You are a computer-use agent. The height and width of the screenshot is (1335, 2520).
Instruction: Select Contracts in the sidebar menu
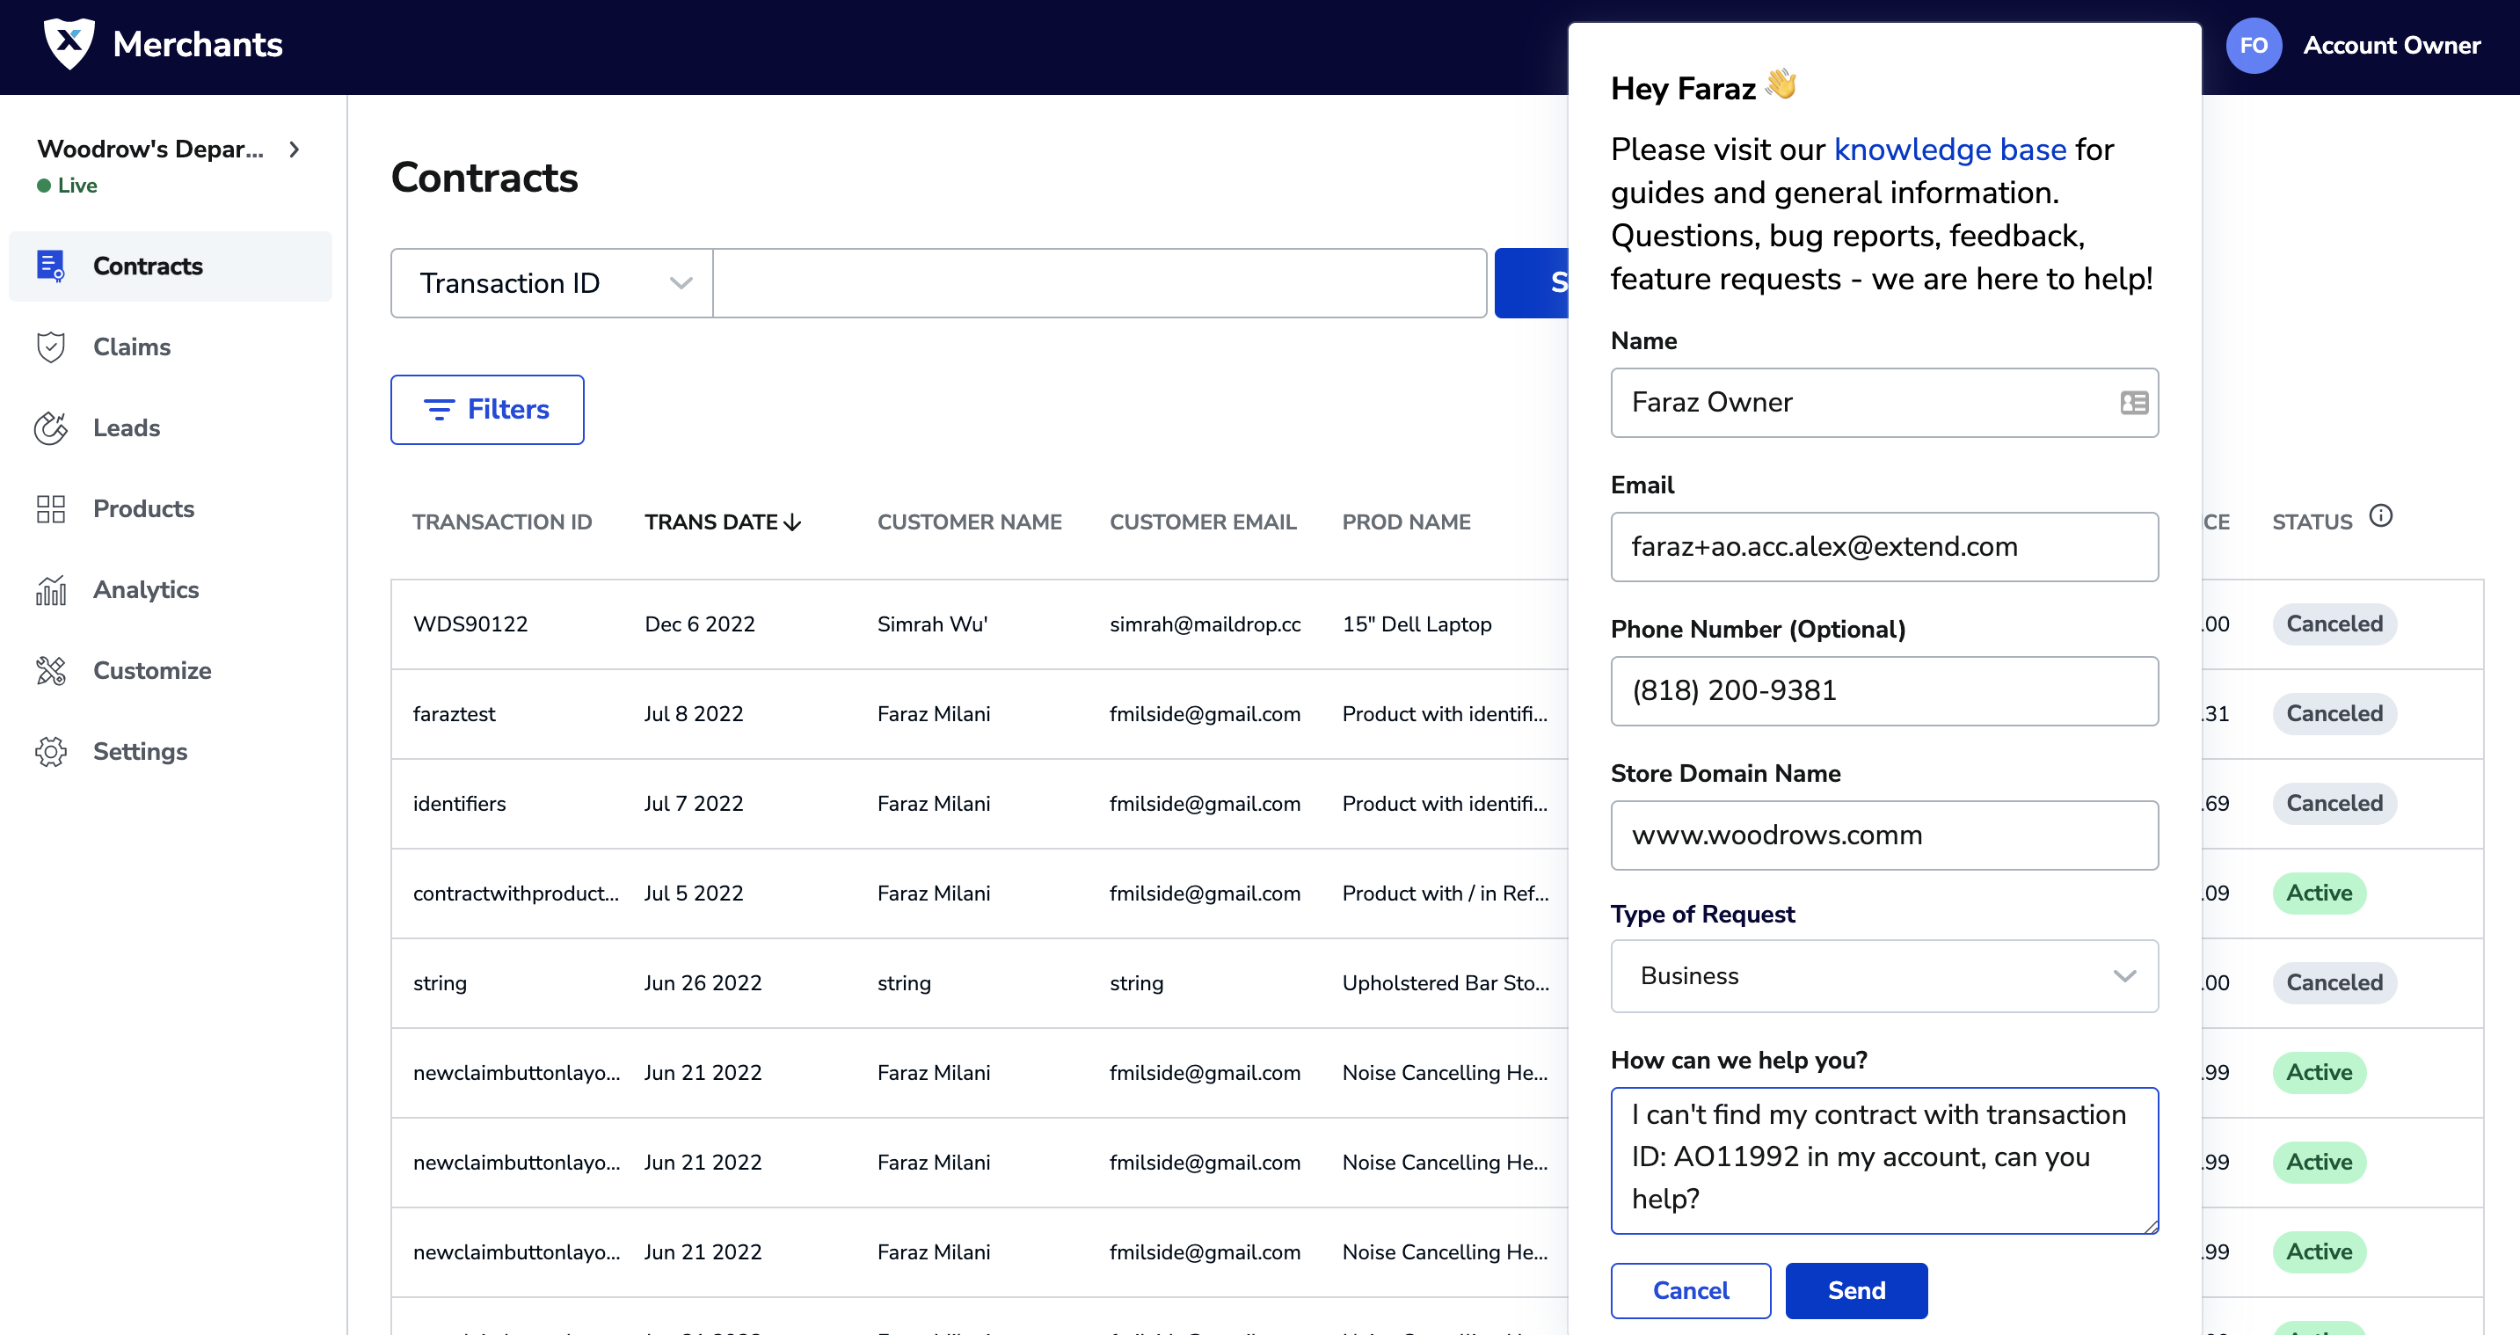click(x=148, y=266)
